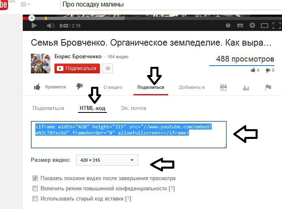Click in the search field with Про посадку малины

pos(171,4)
